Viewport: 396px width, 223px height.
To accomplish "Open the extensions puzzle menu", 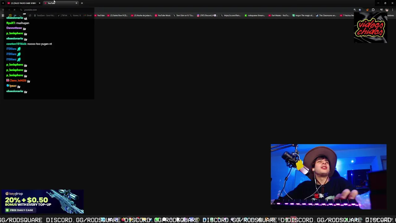I will 373,10.
